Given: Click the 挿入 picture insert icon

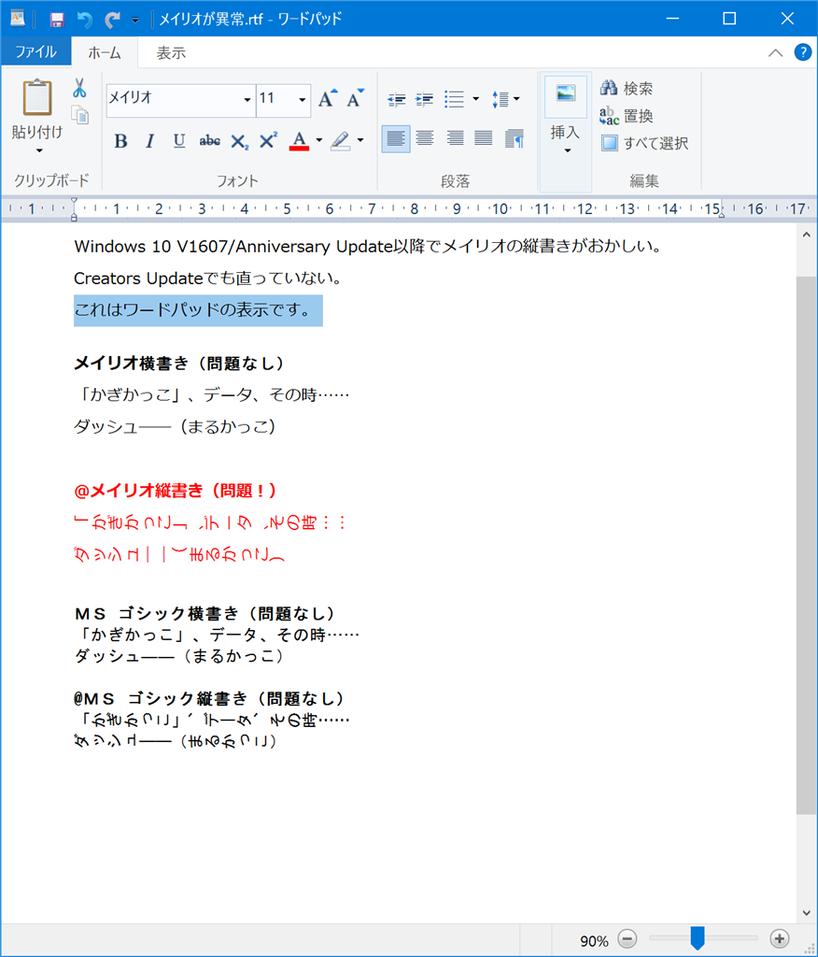Looking at the screenshot, I should (566, 96).
